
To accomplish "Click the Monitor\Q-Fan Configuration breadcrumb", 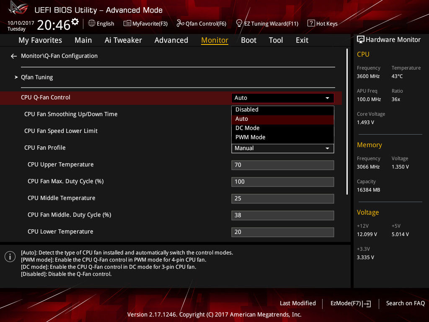I will [x=59, y=56].
